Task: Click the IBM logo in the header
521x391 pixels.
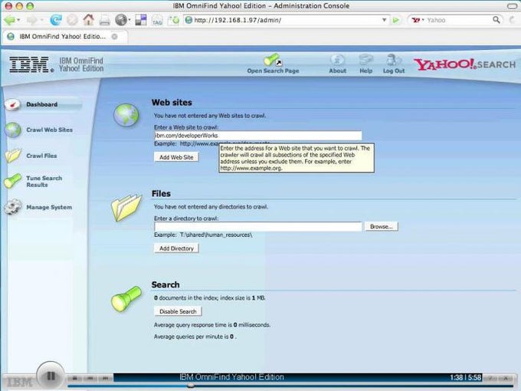Action: coord(31,64)
